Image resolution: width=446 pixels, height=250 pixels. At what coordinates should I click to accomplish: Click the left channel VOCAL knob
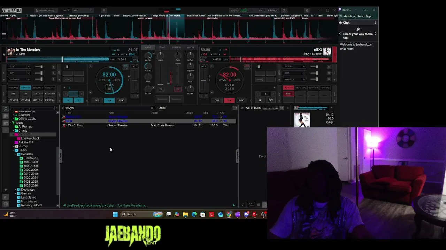[148, 56]
